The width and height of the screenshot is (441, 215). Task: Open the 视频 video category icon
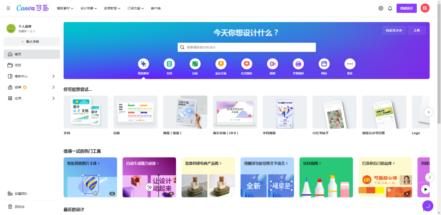(x=272, y=64)
